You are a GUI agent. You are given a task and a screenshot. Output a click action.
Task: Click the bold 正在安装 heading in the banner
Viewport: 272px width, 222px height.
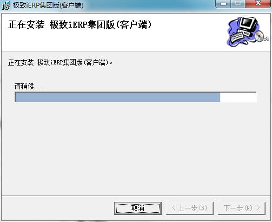point(26,24)
